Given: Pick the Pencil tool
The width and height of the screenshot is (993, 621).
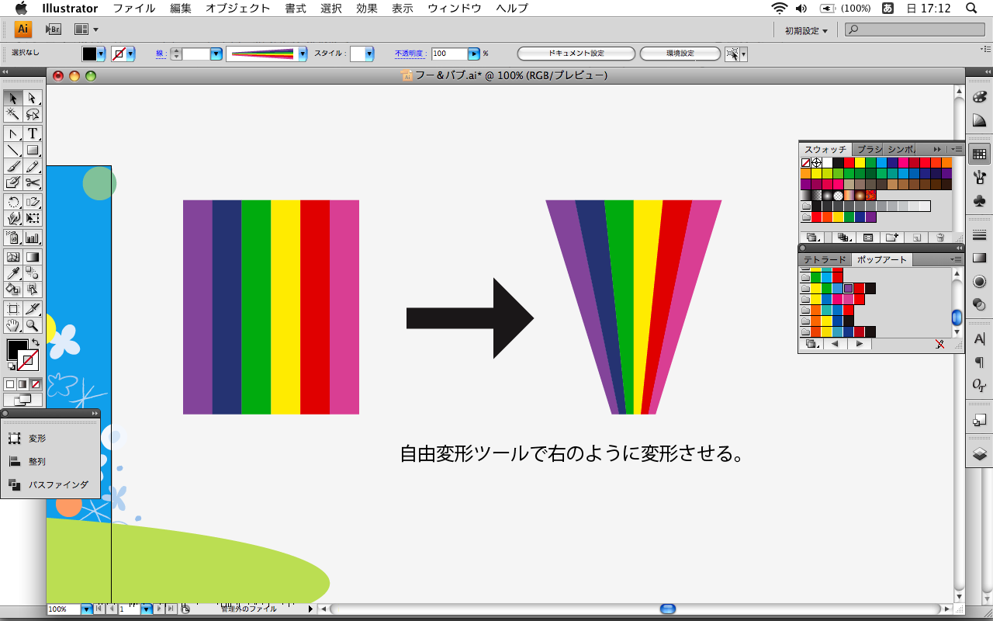Looking at the screenshot, I should tap(33, 166).
